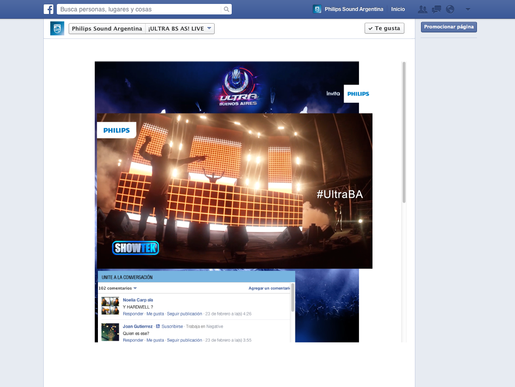Click Promocionar página button
Image resolution: width=515 pixels, height=387 pixels.
(x=449, y=27)
